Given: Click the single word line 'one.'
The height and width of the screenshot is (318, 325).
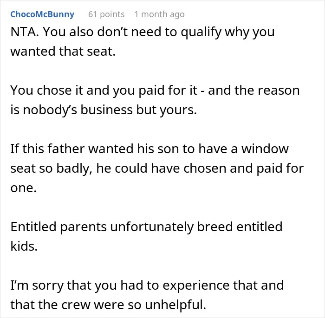Looking at the screenshot, I should pyautogui.click(x=23, y=188).
